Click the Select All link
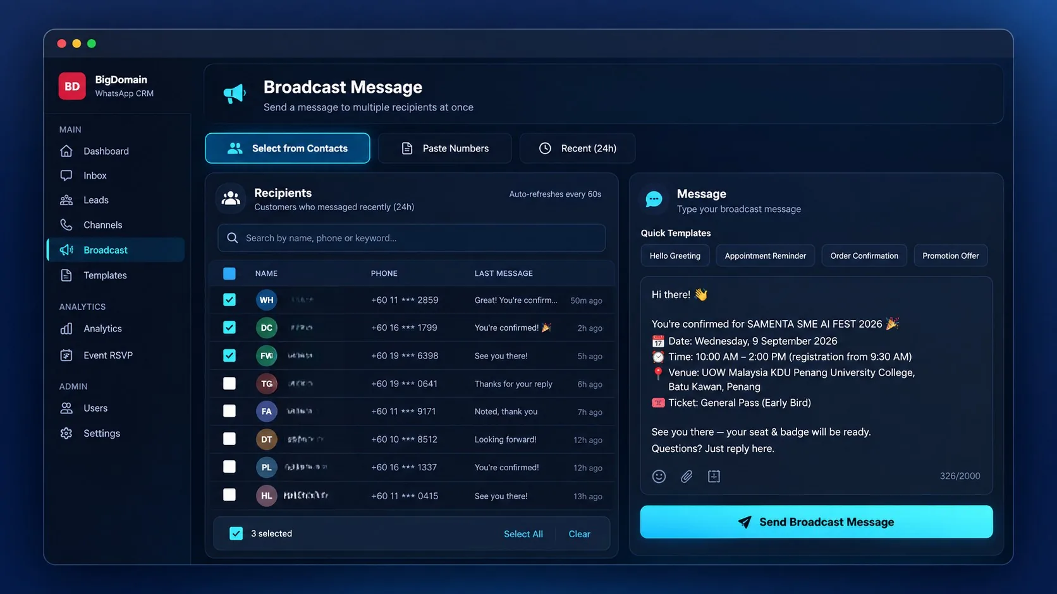The height and width of the screenshot is (594, 1057). [523, 534]
